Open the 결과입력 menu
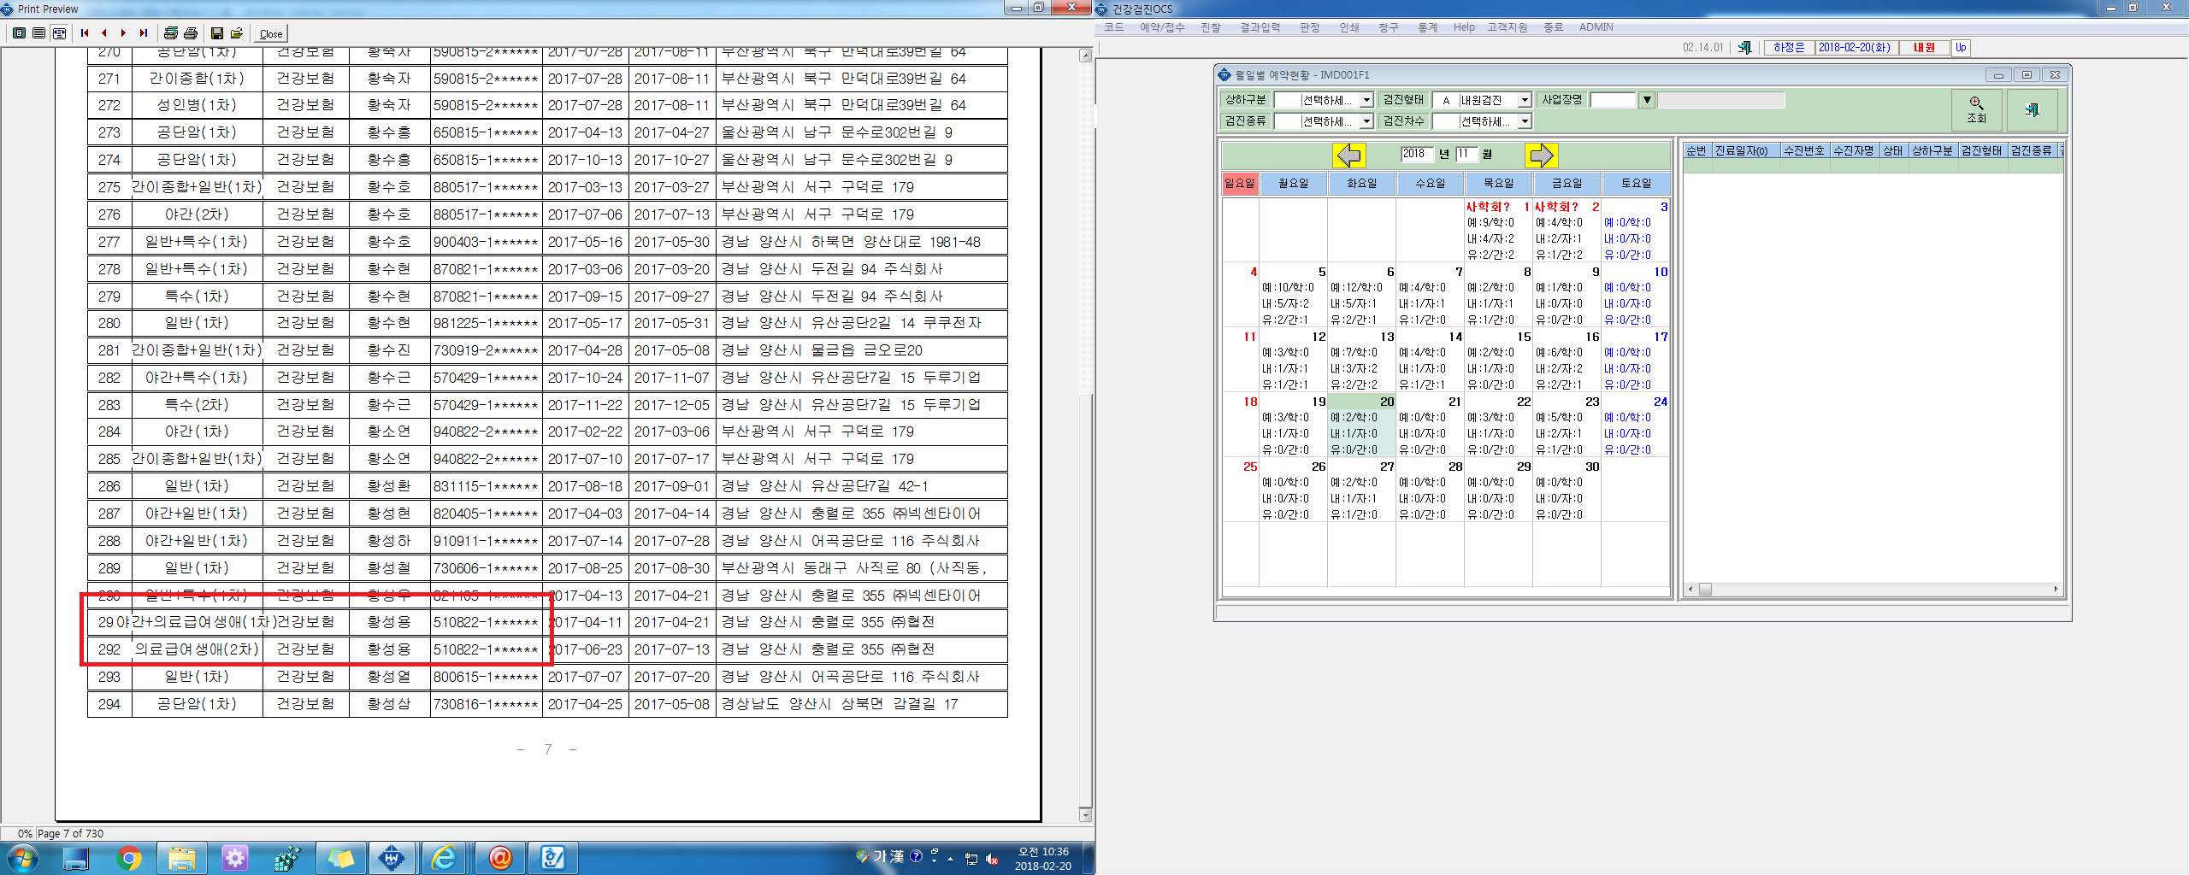Viewport: 2189px width, 875px height. [1260, 27]
